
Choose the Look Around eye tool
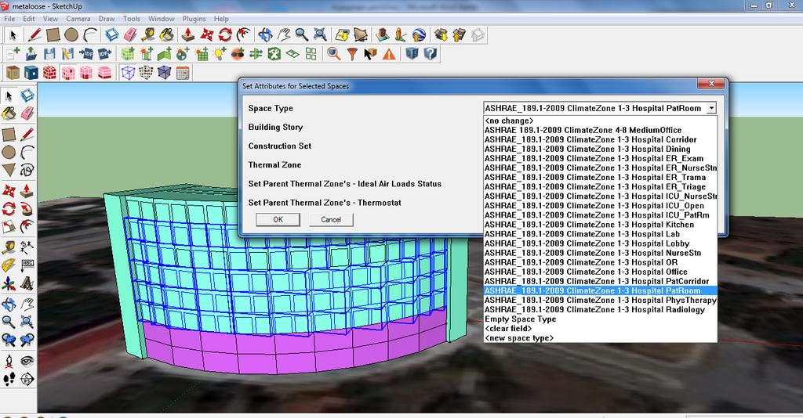pos(27,362)
